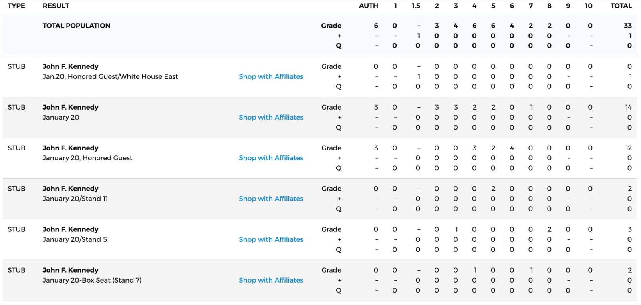
Task: Select the 1.5 grade column header
Action: 416,6
